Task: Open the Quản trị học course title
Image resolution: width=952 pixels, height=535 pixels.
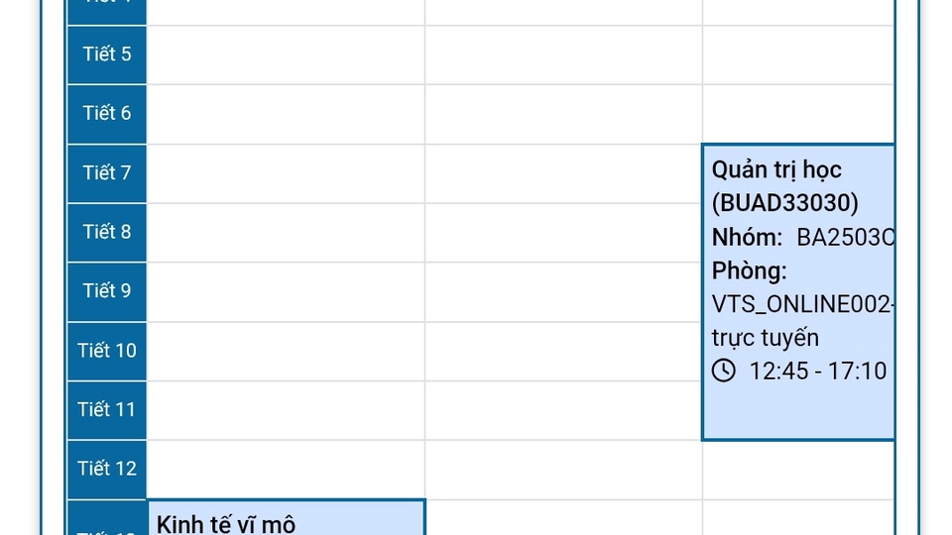Action: 776,169
